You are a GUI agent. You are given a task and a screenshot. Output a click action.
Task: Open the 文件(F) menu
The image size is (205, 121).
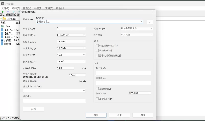pos(5,8)
